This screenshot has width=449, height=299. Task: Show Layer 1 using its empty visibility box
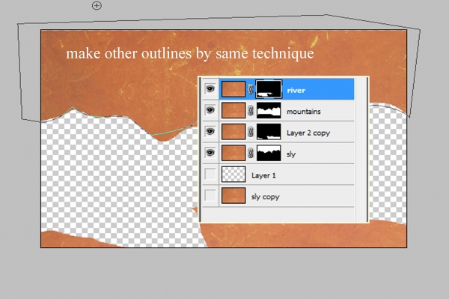pos(210,175)
